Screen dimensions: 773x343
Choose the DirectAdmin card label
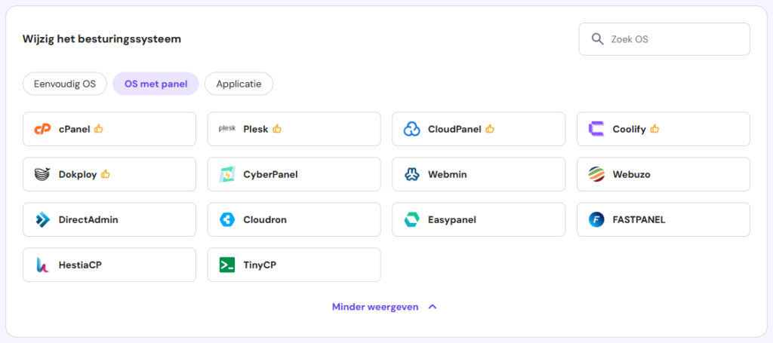pos(88,220)
